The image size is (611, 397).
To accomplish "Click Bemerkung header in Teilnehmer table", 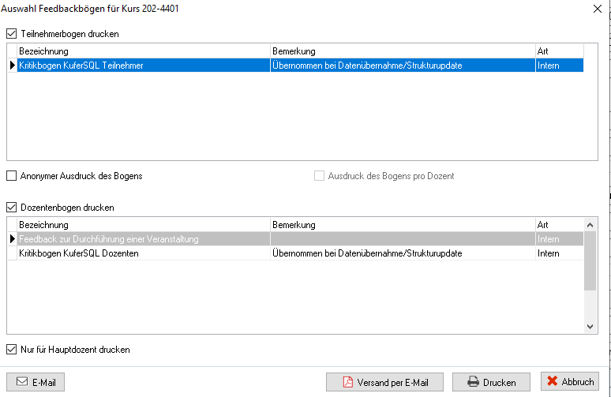I will [x=403, y=51].
